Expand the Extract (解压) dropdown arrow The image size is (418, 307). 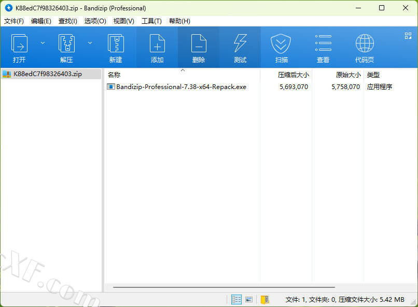[x=90, y=43]
